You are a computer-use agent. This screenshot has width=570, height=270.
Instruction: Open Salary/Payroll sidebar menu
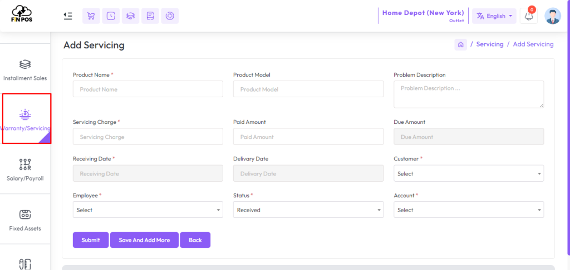(25, 169)
